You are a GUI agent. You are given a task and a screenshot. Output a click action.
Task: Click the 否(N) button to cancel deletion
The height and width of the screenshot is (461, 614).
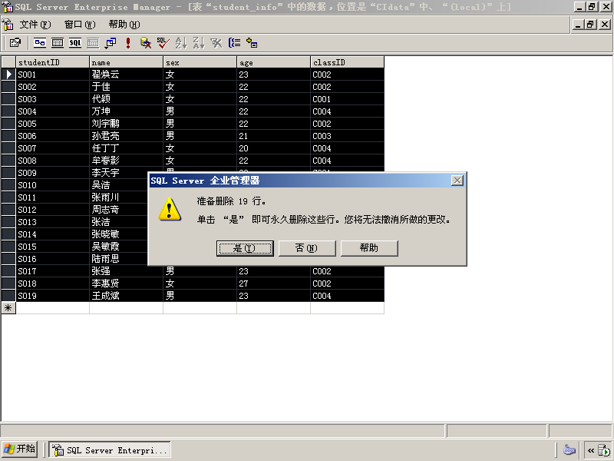tap(307, 248)
